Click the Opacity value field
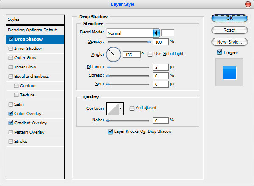 click(161, 42)
